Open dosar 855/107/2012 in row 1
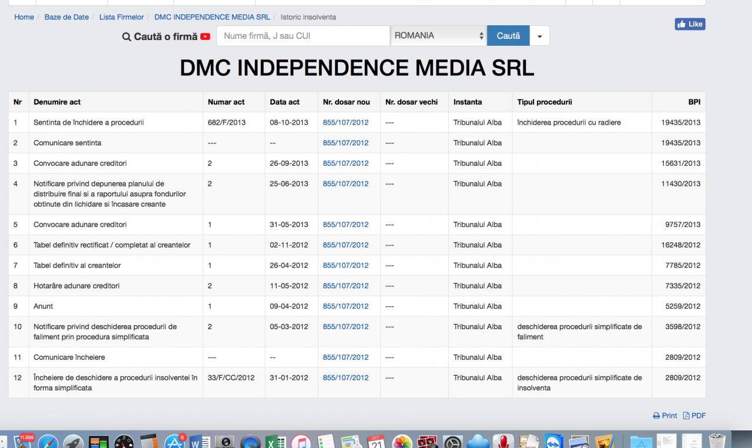Image resolution: width=752 pixels, height=448 pixels. click(345, 122)
